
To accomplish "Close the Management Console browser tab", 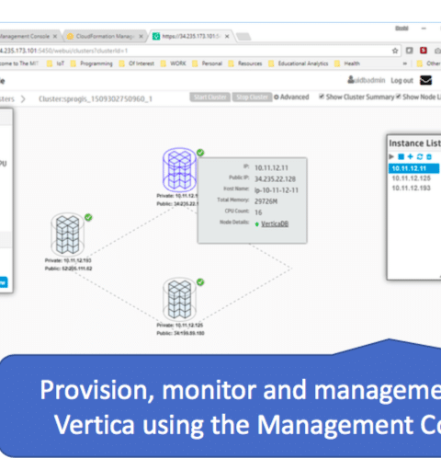I will coord(55,36).
